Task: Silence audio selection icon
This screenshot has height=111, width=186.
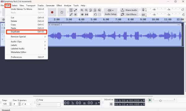Action: [x=86, y=14]
